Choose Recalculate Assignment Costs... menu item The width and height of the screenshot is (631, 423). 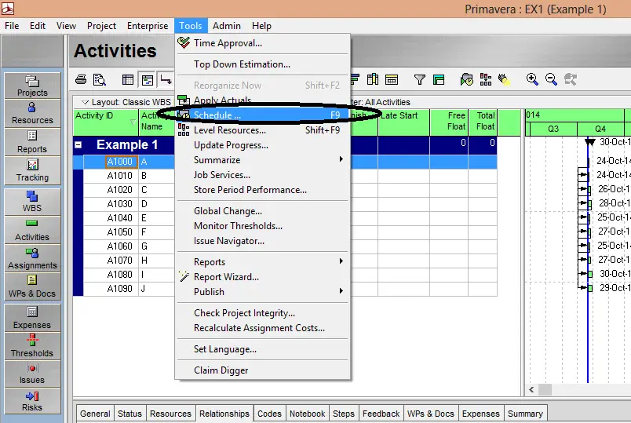coord(262,327)
